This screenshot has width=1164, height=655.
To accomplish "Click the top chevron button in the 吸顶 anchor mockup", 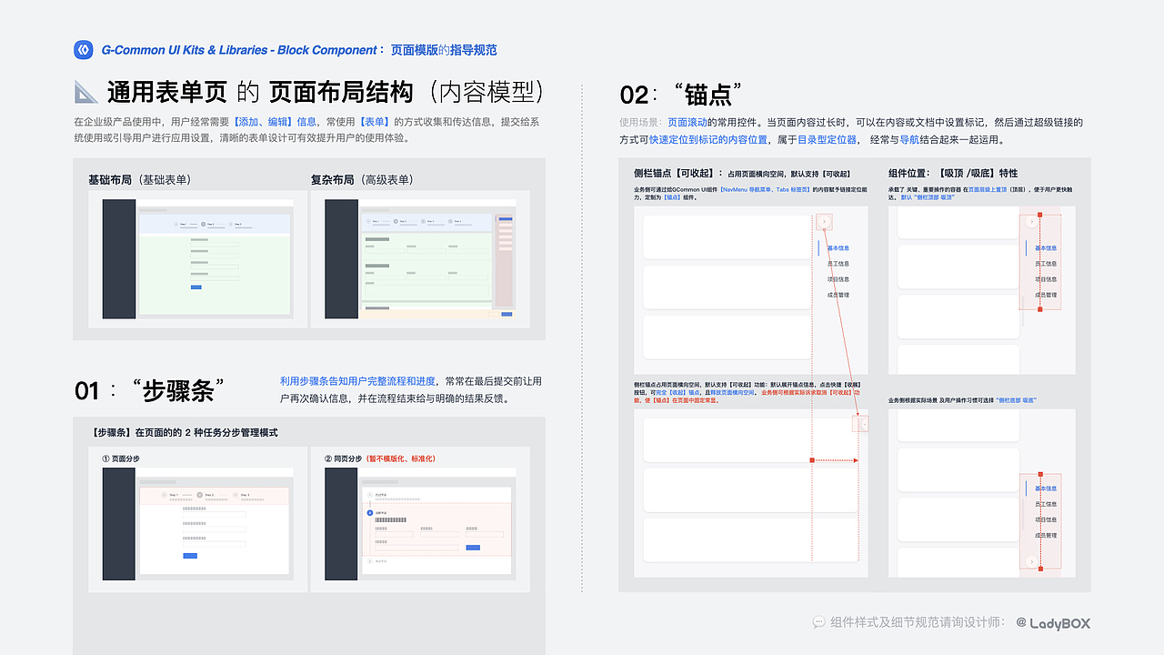I will [x=1030, y=221].
